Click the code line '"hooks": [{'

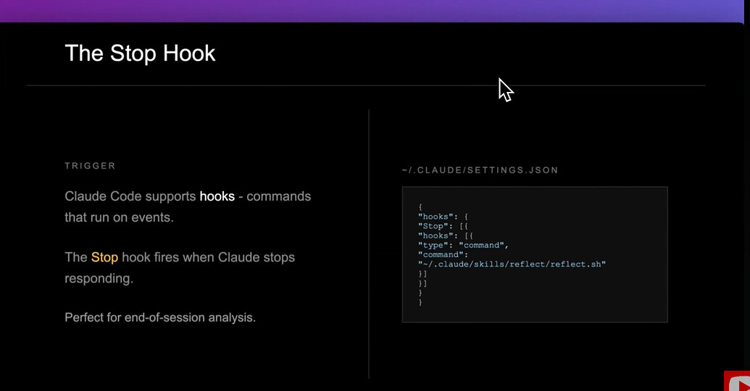(x=446, y=235)
